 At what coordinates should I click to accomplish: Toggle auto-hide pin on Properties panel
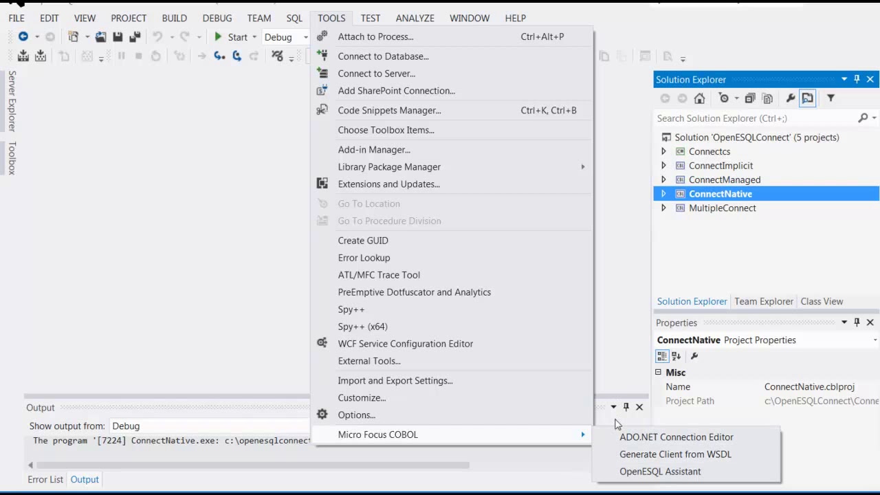857,322
